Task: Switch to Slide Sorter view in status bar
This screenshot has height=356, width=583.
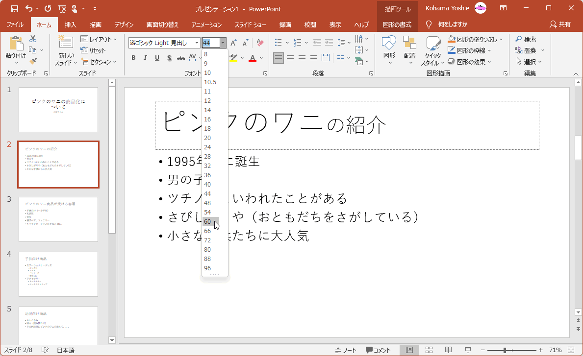Action: point(429,350)
